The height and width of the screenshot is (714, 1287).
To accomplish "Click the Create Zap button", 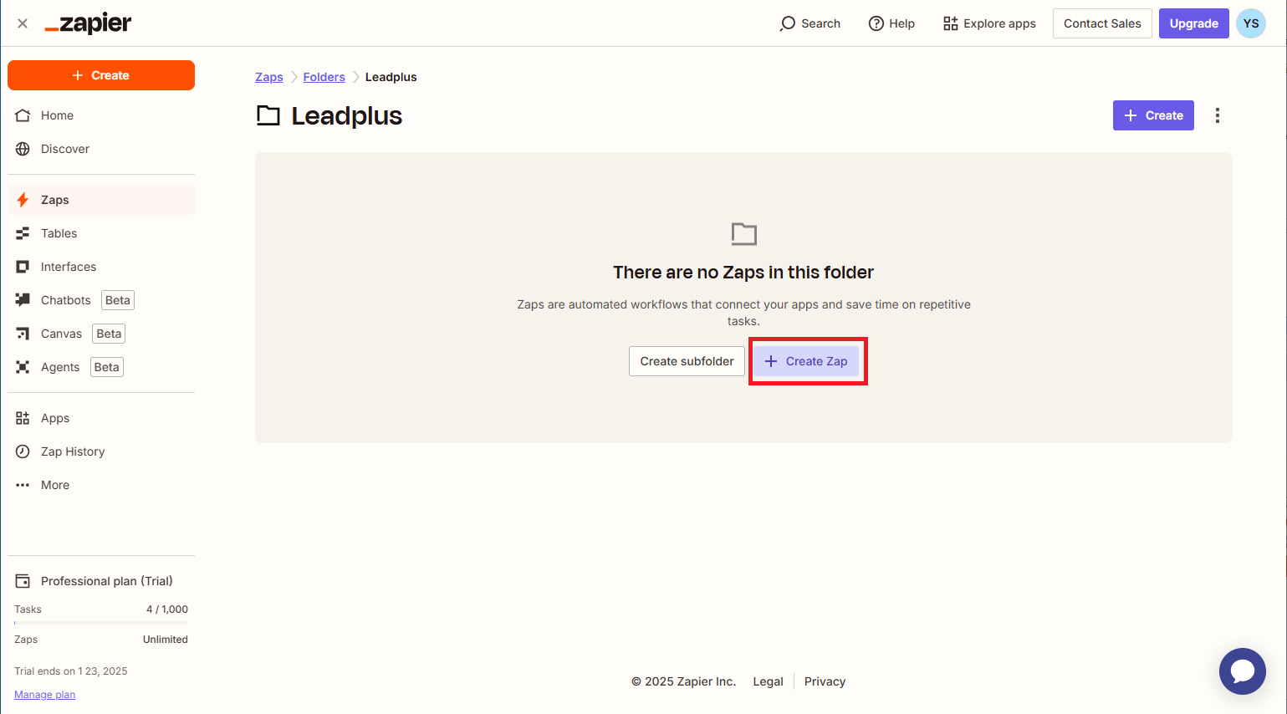I will [806, 361].
